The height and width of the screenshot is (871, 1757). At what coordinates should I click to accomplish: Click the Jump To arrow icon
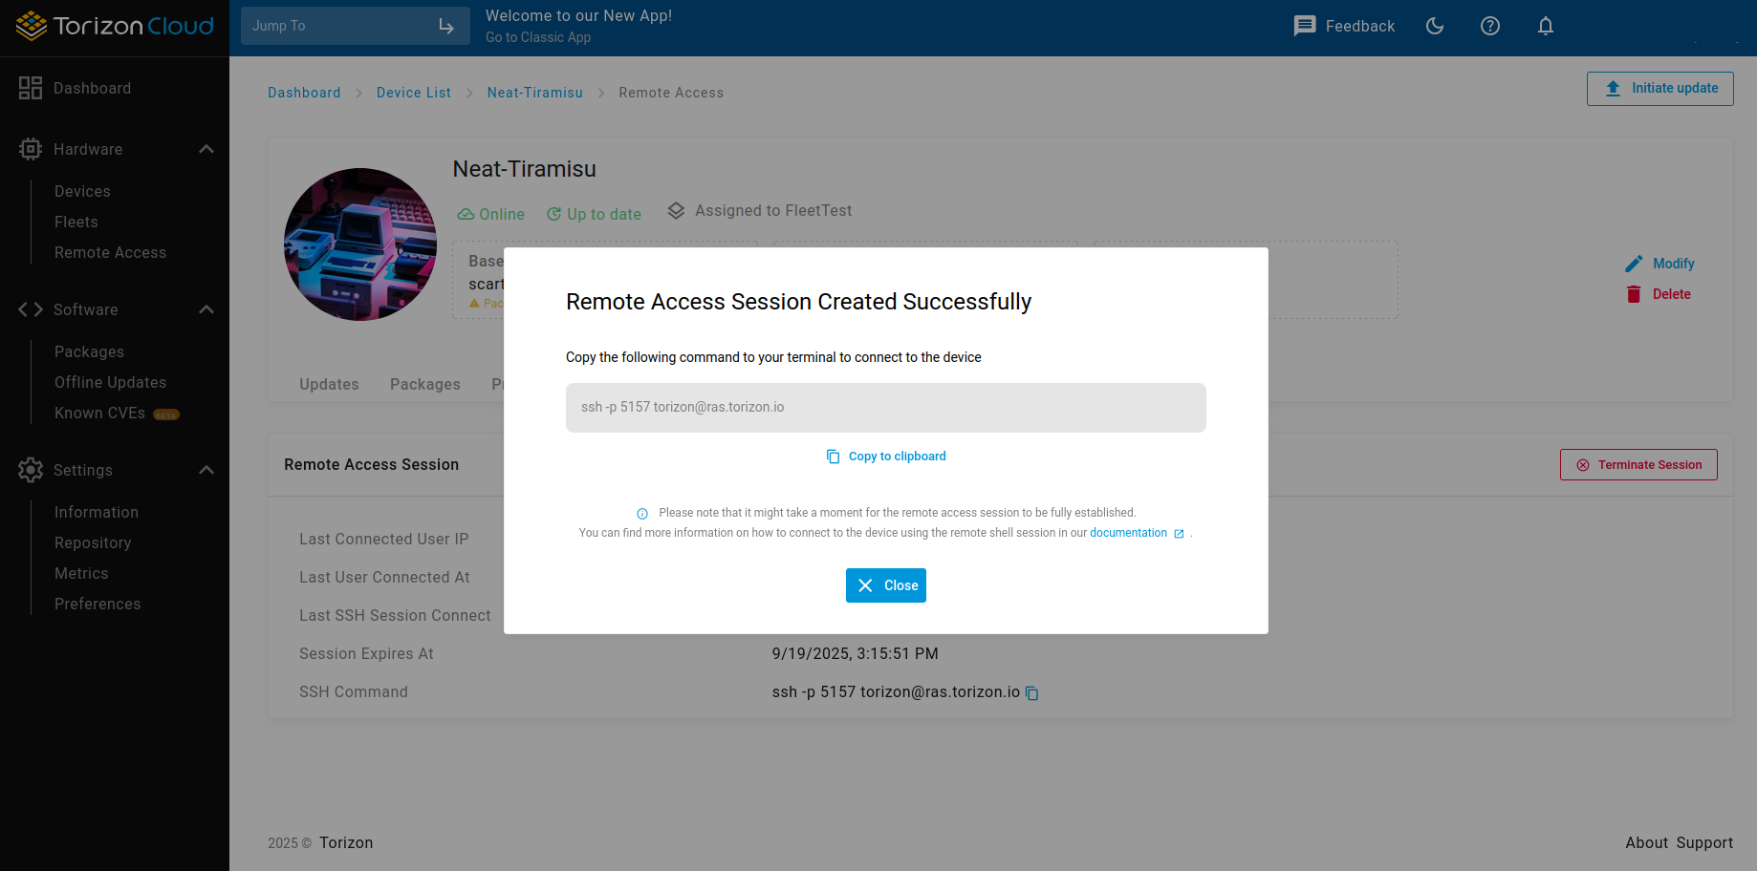(446, 26)
